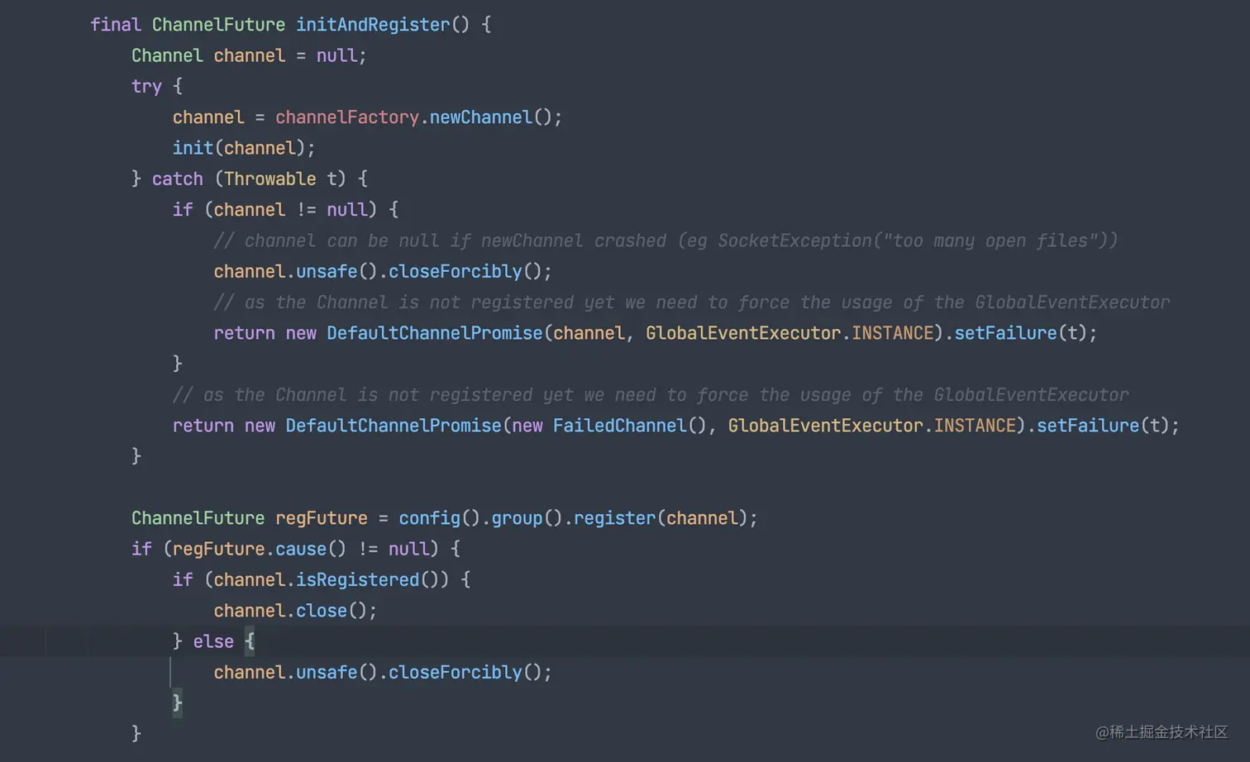Click the initAndRegister method name
Image resolution: width=1250 pixels, height=762 pixels.
tap(373, 25)
